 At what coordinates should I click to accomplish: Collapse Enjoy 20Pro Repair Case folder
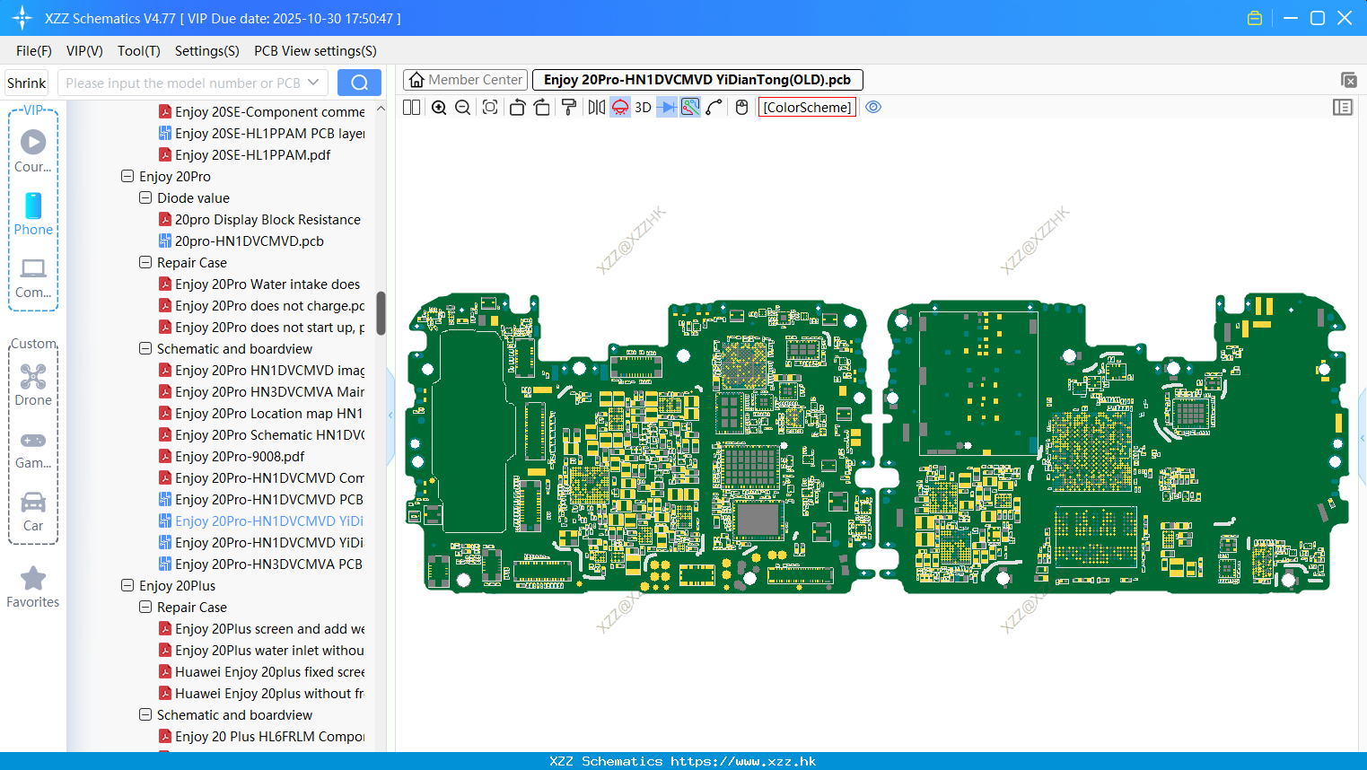(x=145, y=263)
